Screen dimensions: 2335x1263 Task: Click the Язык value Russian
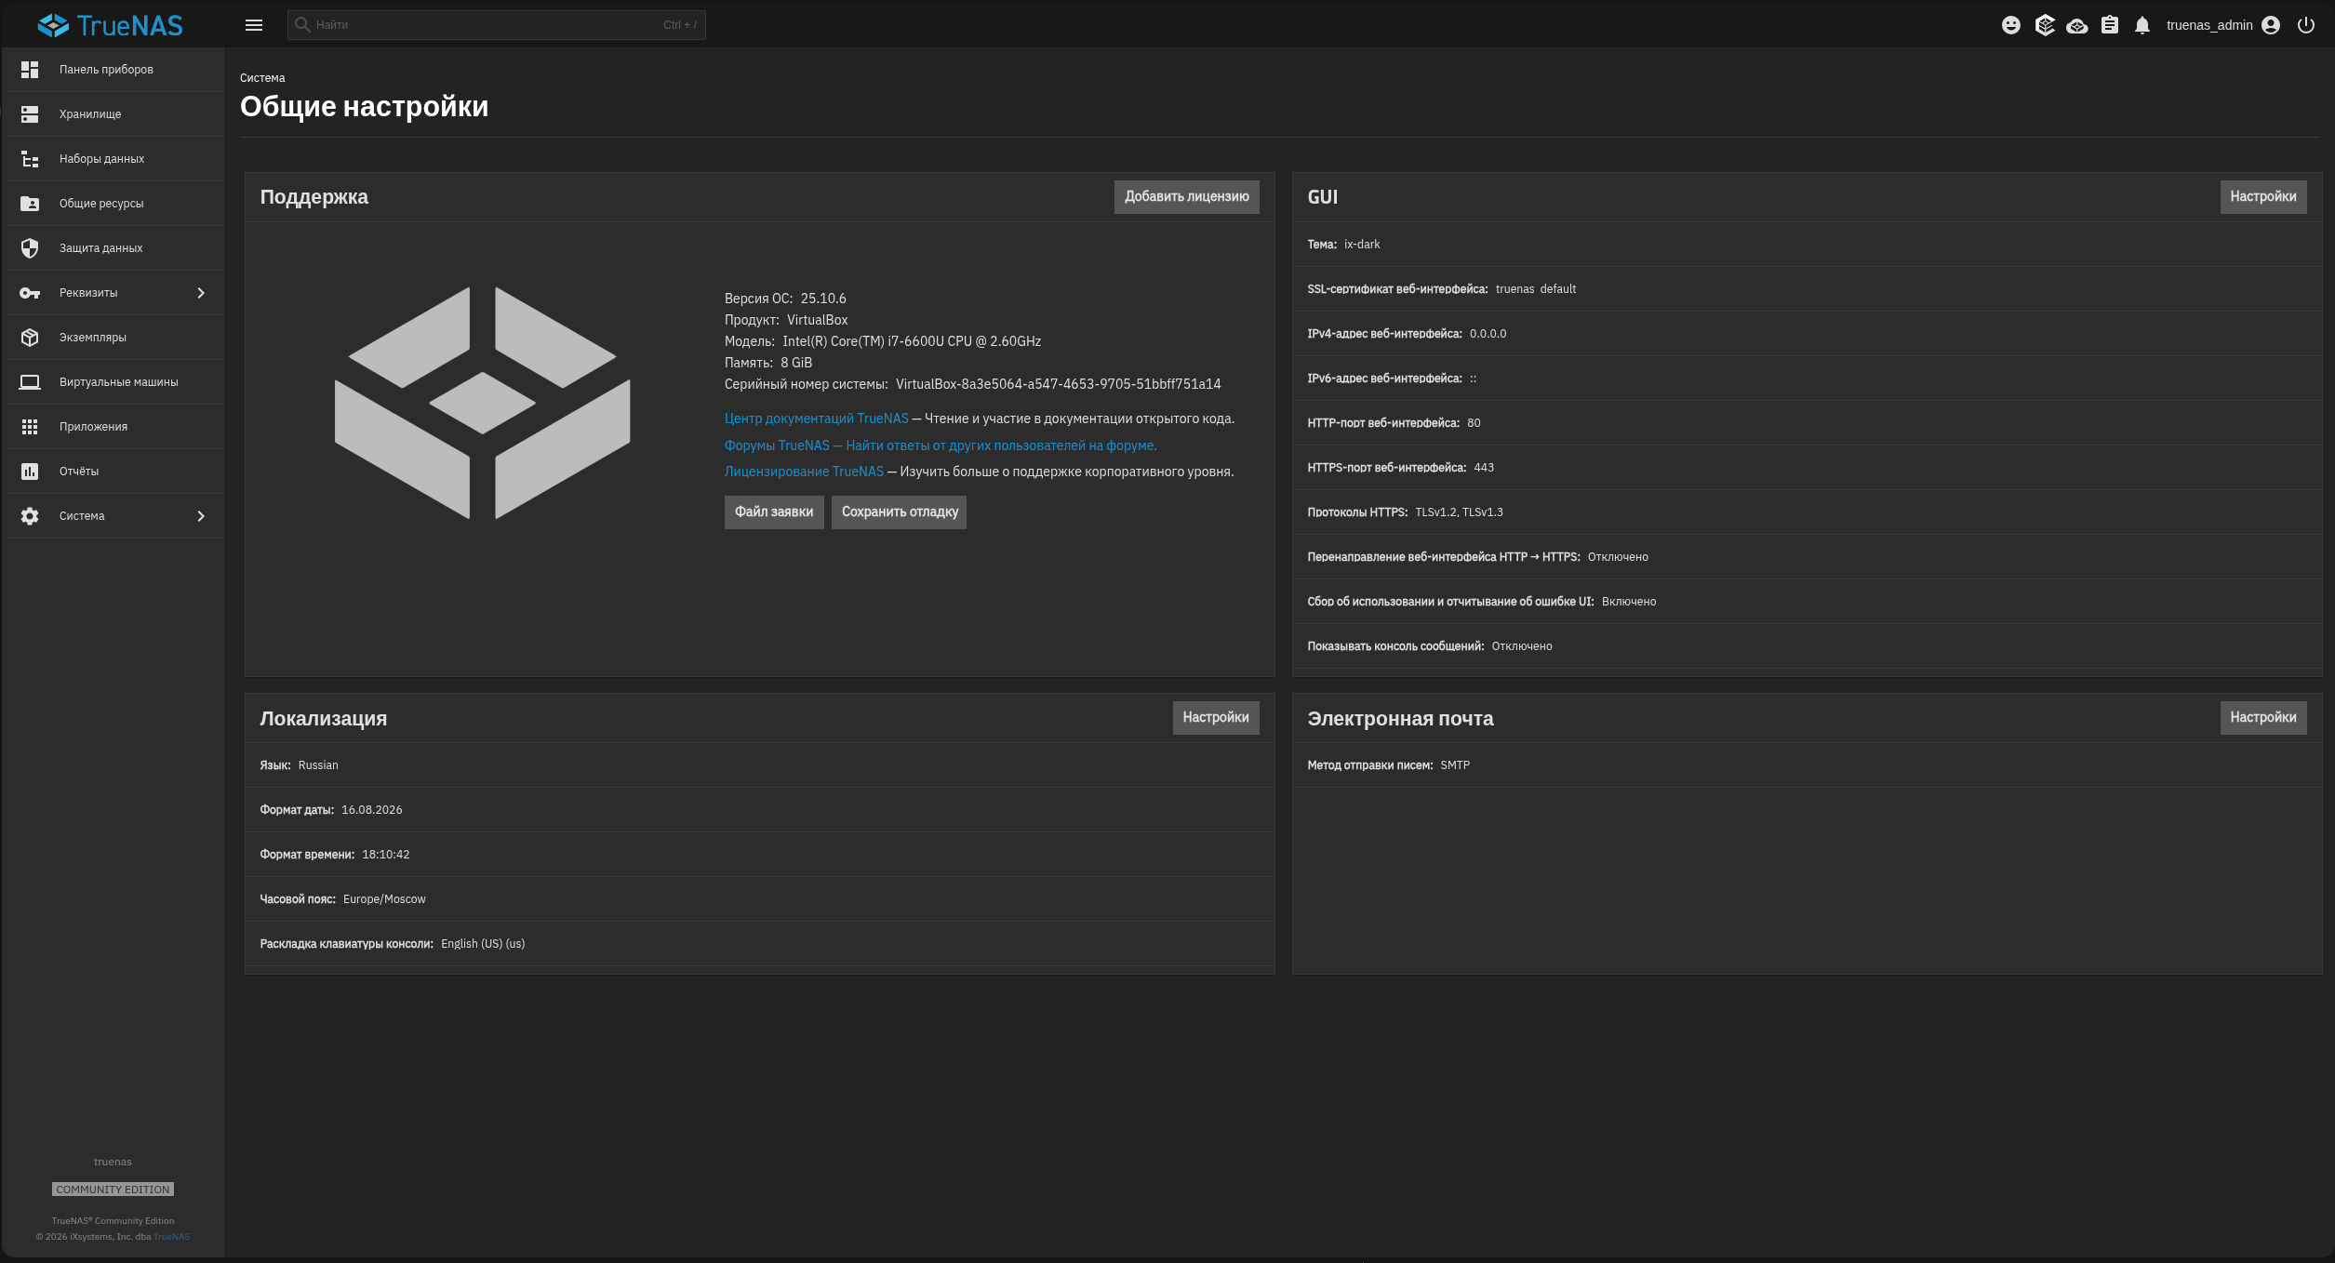pos(318,765)
